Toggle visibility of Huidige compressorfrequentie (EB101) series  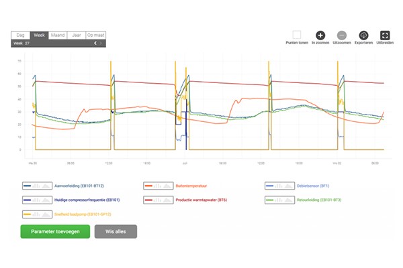point(87,200)
